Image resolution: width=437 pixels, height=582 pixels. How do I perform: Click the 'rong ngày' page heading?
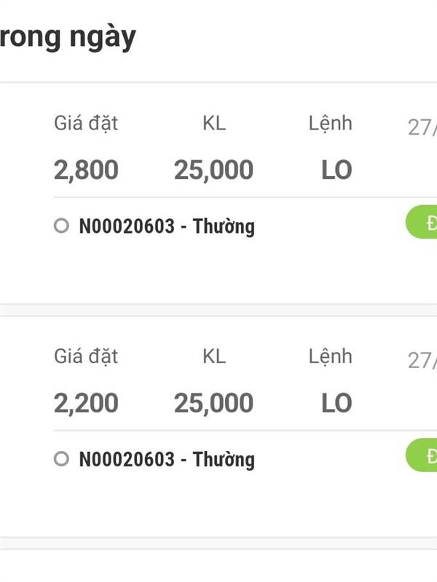67,36
